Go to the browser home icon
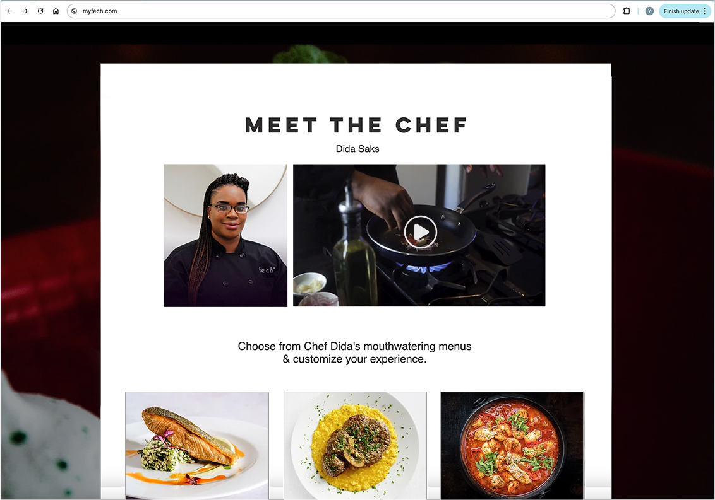This screenshot has width=715, height=500. pyautogui.click(x=56, y=11)
